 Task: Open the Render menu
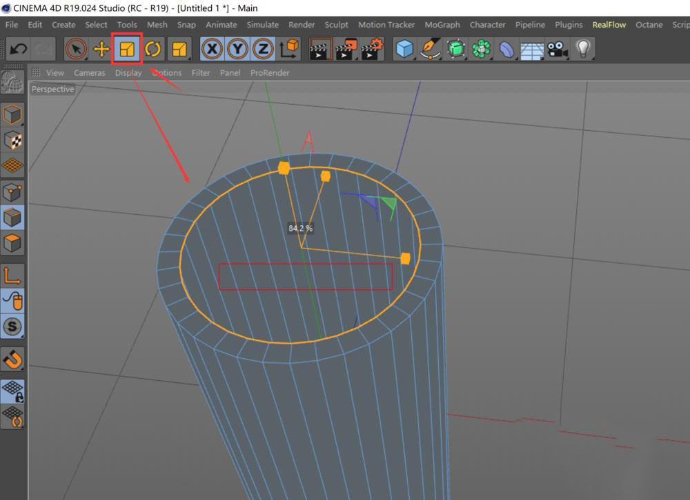(x=302, y=25)
